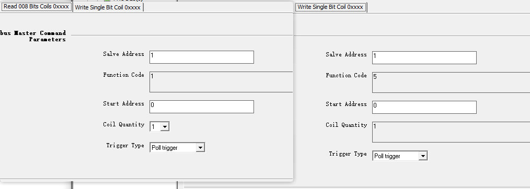Select the lone Write Single Bit Coil 0xxxx tab in the background window
This screenshot has width=530, height=189.
(330, 7)
